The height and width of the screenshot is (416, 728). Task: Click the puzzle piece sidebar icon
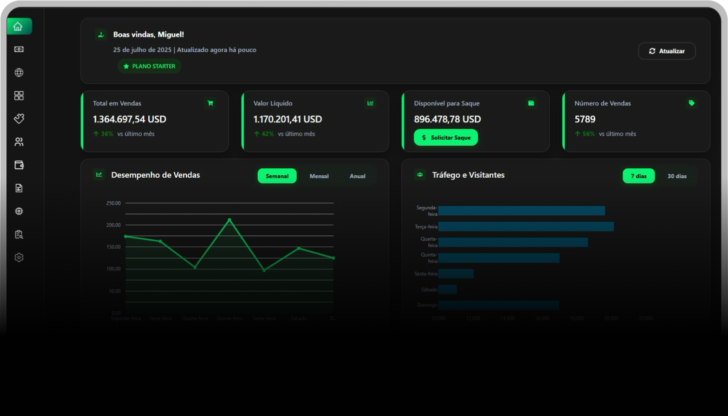[19, 118]
